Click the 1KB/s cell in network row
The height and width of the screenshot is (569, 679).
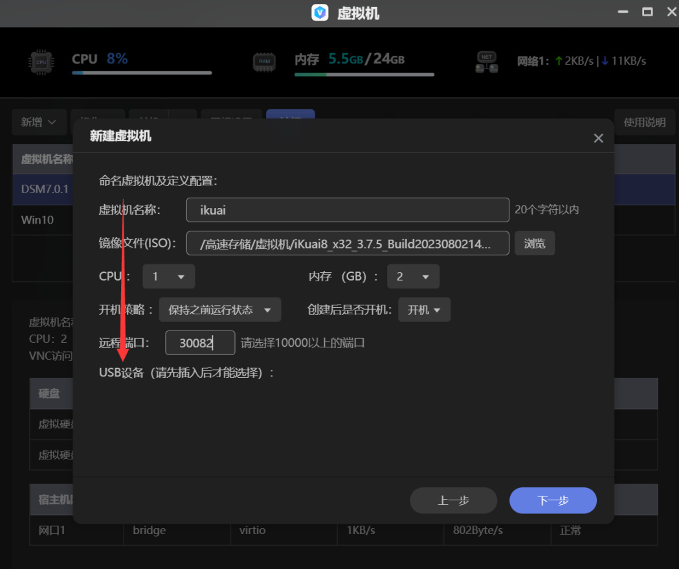390,530
